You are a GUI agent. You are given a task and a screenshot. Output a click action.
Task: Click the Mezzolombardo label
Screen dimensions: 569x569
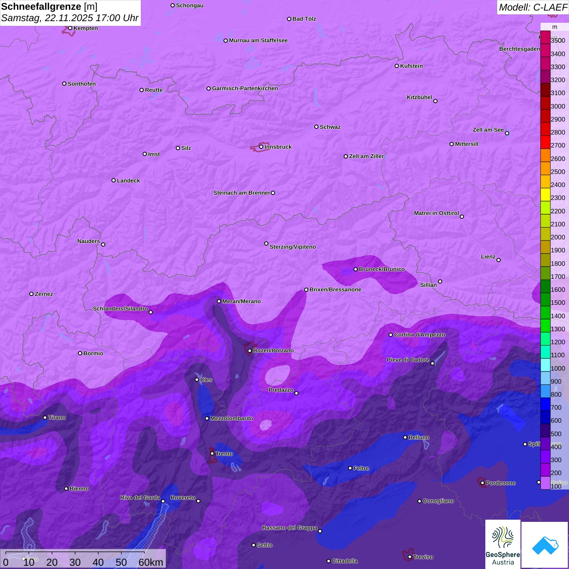click(232, 418)
